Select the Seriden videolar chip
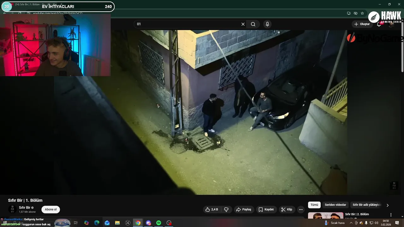Viewport: 404px width, 227px height. (336, 205)
